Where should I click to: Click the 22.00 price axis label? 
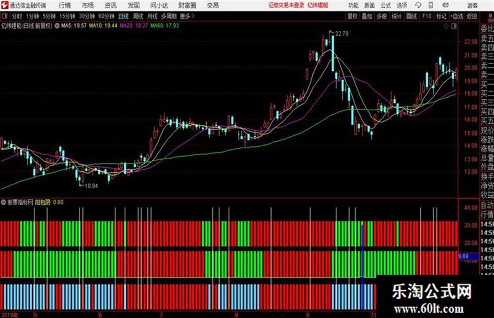point(470,42)
